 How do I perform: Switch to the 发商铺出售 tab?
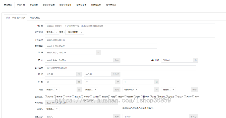81,5
